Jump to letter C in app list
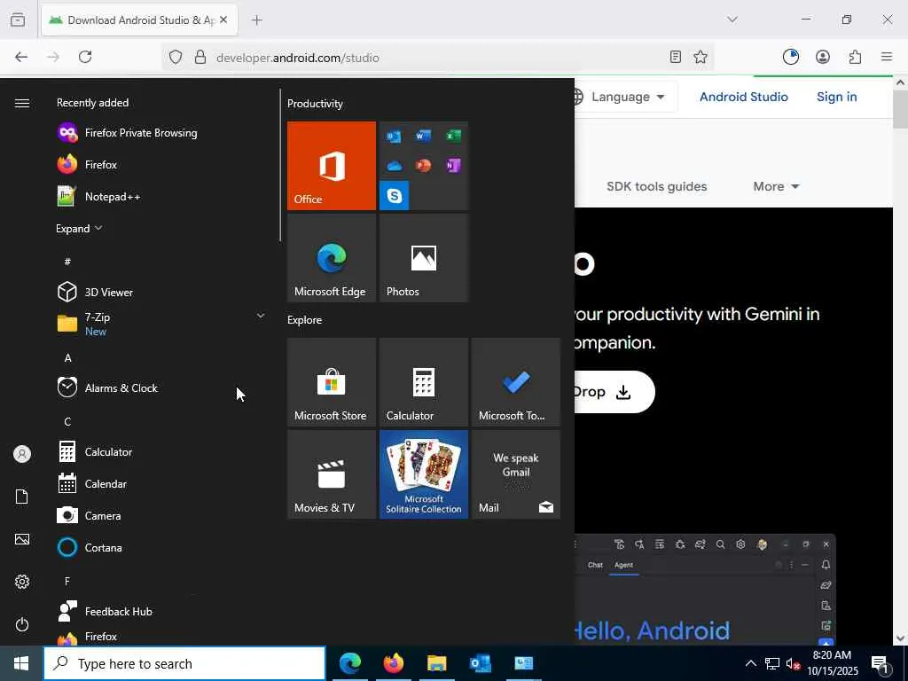The height and width of the screenshot is (681, 908). (67, 422)
